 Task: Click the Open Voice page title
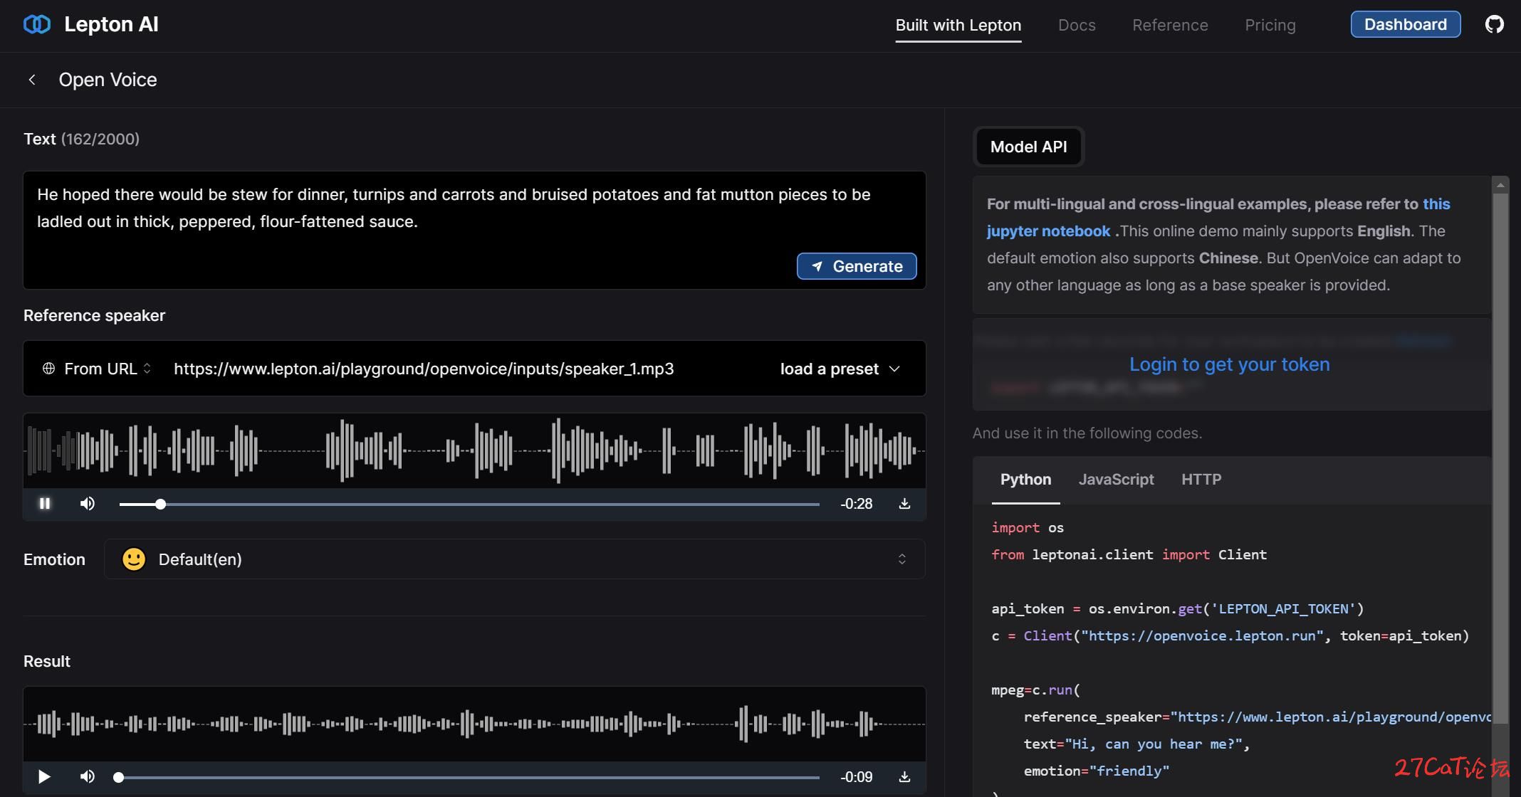click(x=108, y=80)
